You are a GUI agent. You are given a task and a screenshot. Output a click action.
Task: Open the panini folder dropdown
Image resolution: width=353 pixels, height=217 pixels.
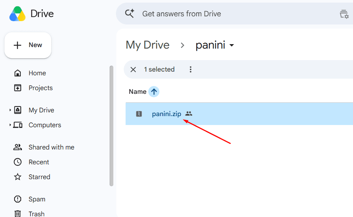231,45
